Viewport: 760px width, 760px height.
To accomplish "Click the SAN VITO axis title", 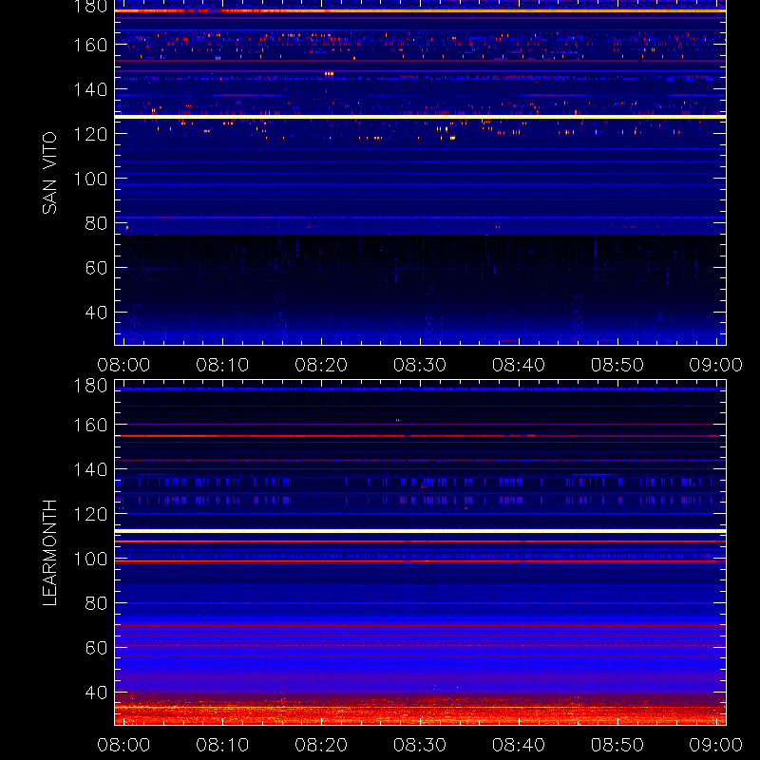I will click(x=49, y=173).
